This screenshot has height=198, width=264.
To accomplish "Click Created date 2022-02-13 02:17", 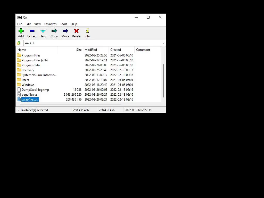I will coord(122,70).
